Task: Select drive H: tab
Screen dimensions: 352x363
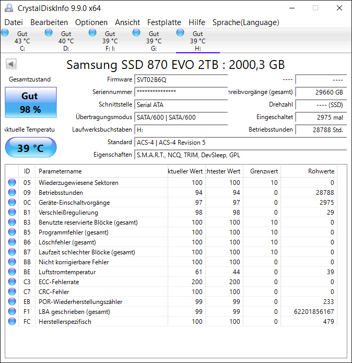Action: (x=197, y=41)
